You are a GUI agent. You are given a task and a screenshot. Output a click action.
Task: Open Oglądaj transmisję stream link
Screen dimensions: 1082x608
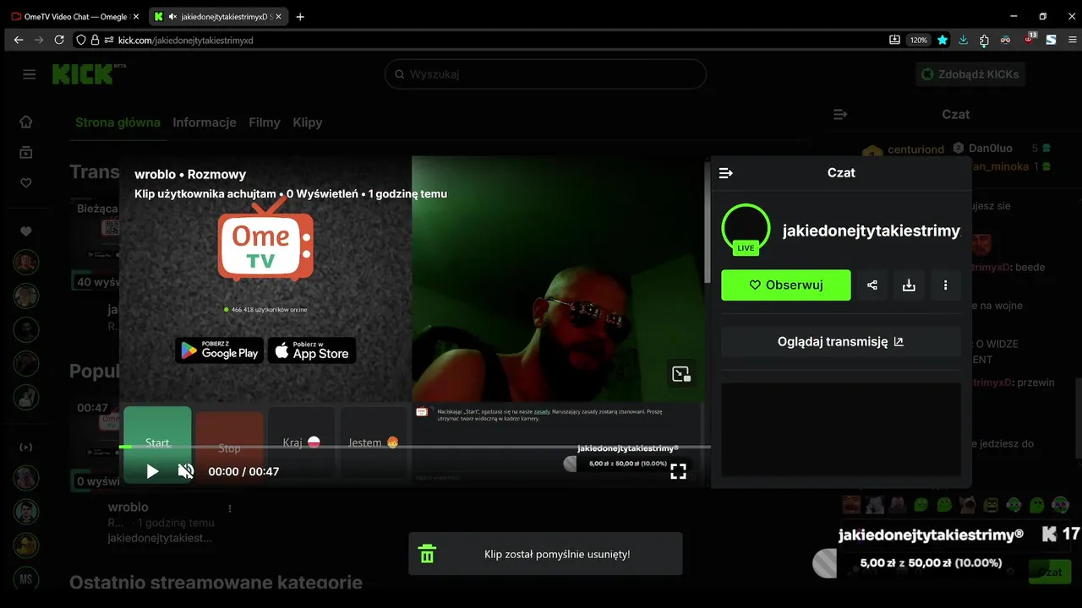click(841, 342)
